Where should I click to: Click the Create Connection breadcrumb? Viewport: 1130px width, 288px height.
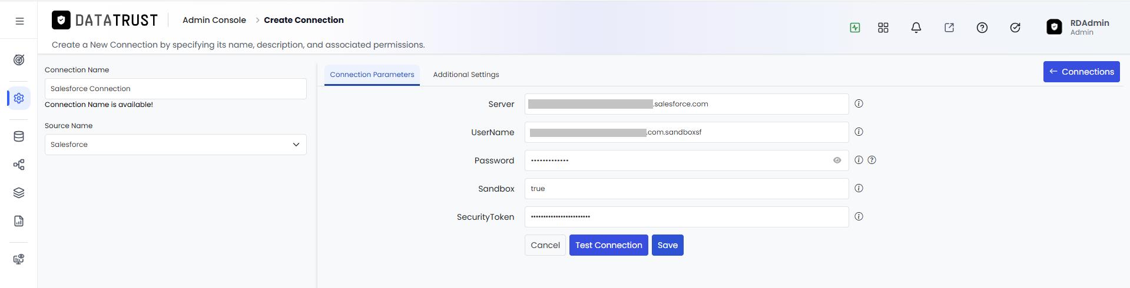point(304,20)
